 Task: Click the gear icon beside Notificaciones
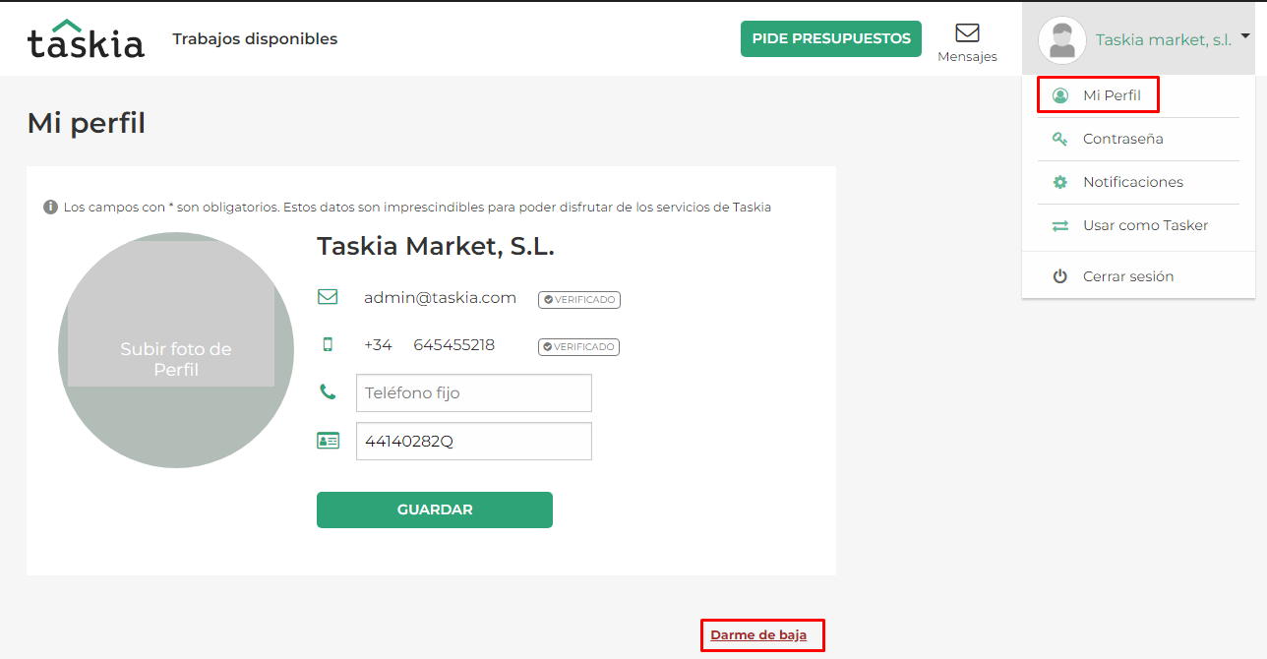point(1060,182)
